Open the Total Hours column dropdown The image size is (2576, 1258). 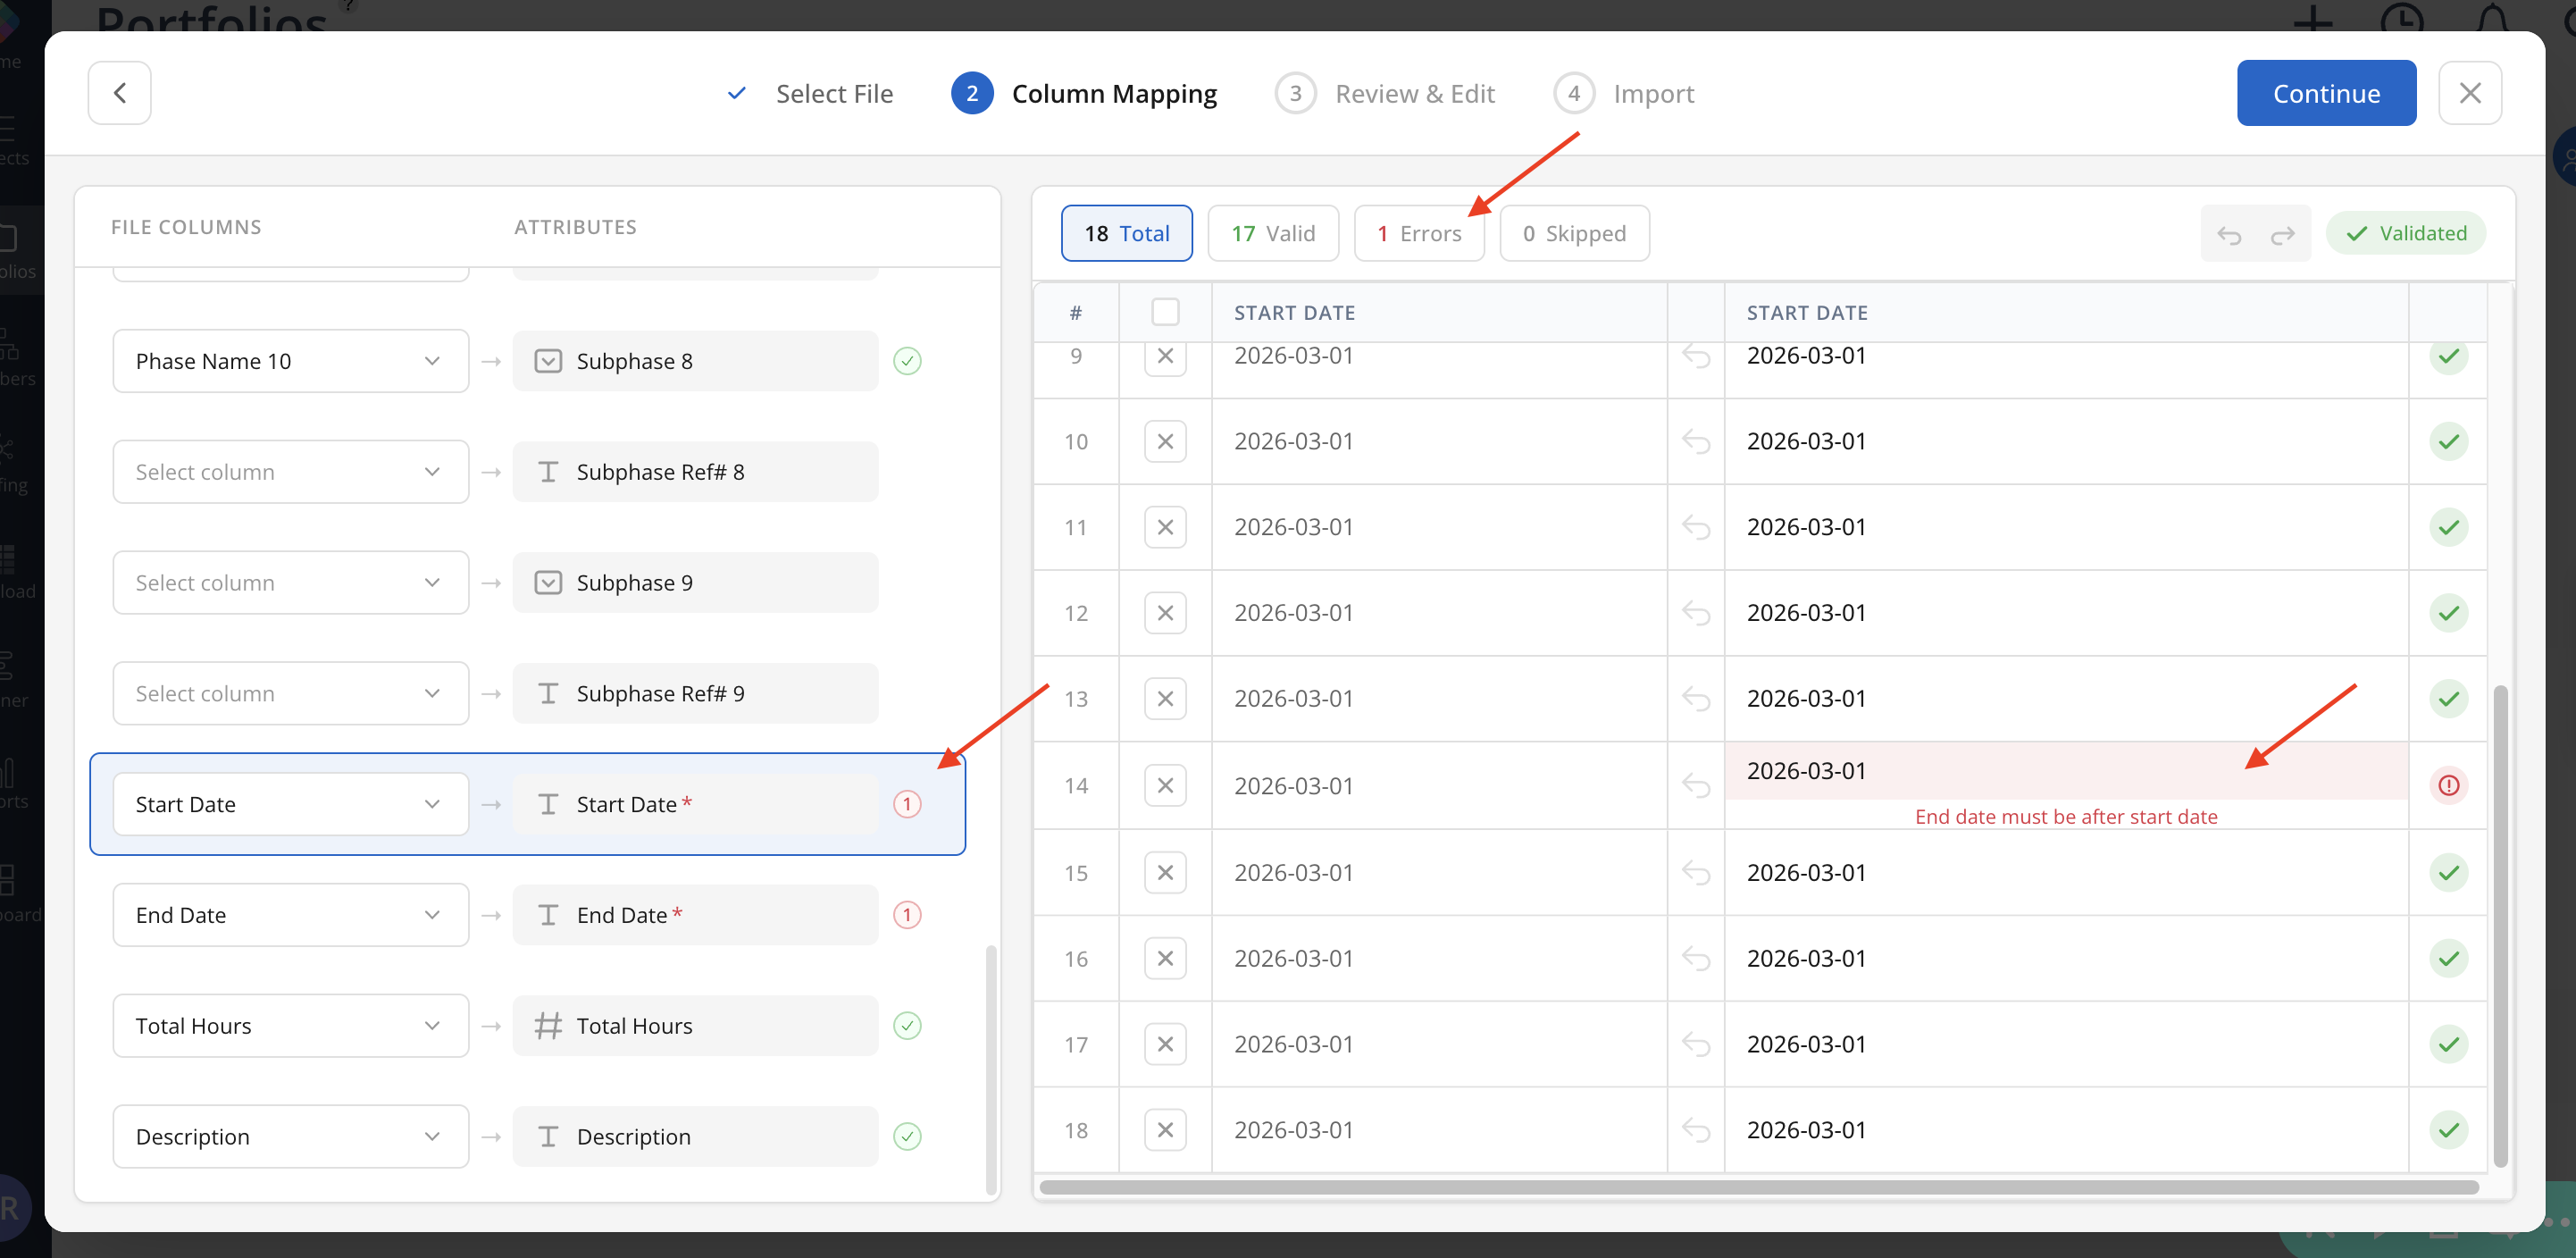tap(290, 1026)
